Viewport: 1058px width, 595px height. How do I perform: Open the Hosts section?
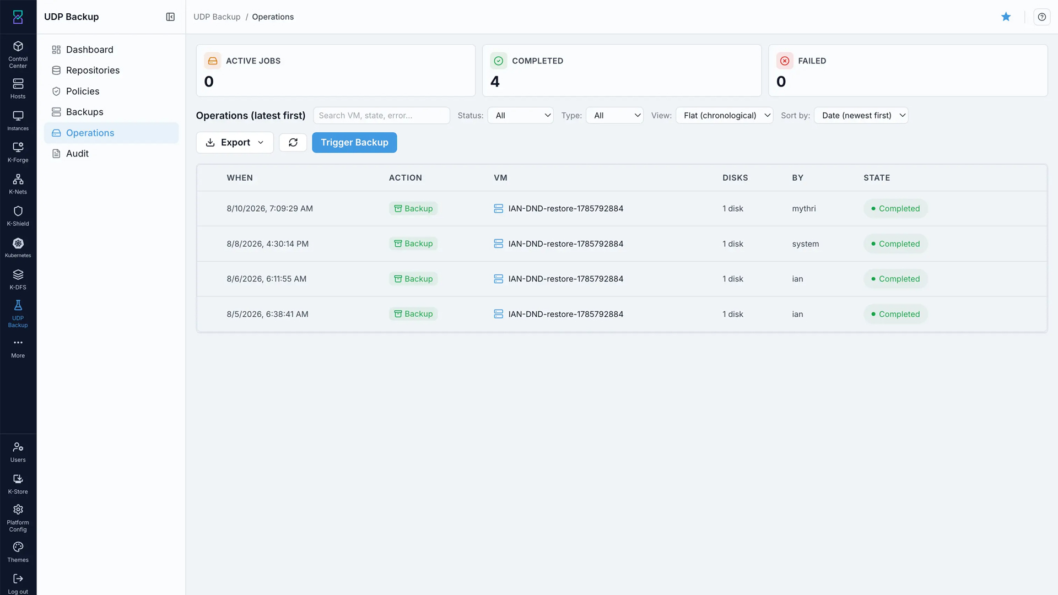click(18, 88)
